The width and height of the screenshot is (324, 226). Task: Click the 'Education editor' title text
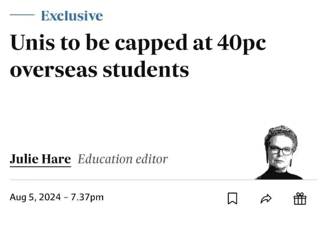123,159
